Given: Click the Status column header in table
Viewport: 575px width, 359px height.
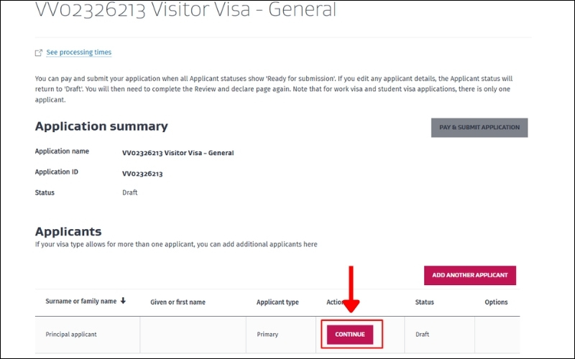Looking at the screenshot, I should 424,302.
